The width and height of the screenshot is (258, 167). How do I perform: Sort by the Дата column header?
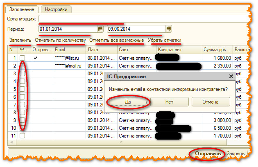102,50
